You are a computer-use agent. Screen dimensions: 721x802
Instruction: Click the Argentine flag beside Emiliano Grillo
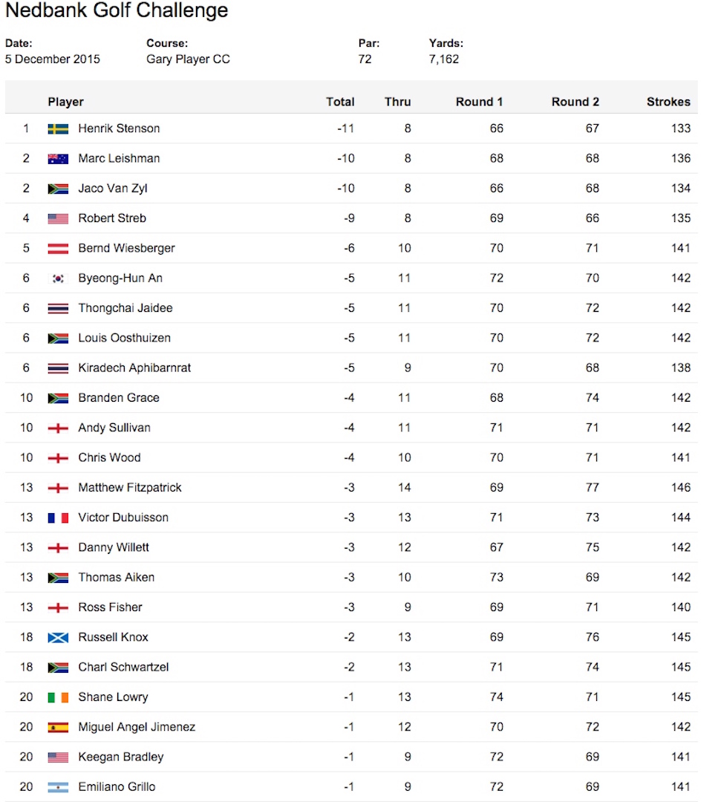58,787
